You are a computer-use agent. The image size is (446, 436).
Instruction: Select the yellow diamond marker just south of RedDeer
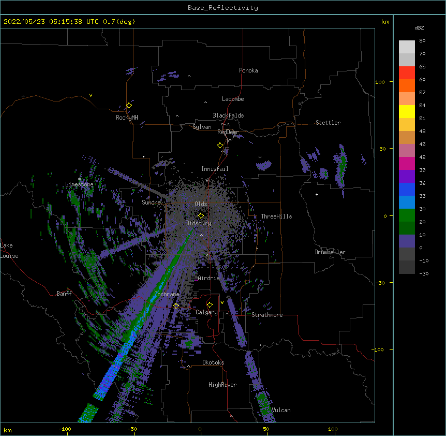point(220,146)
